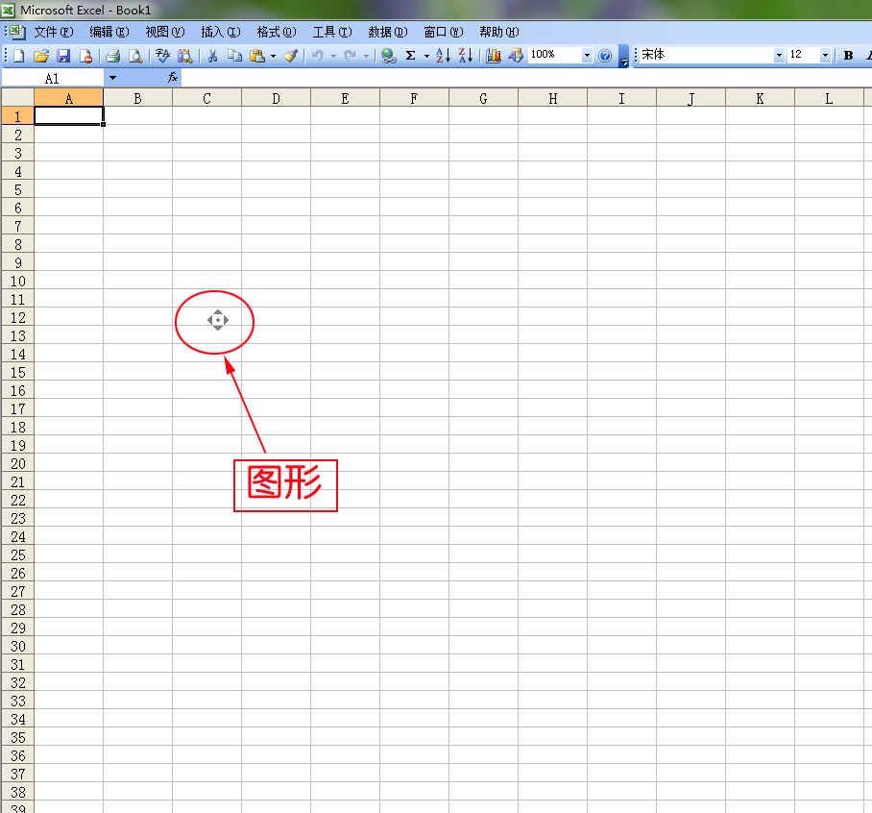Run the spelling checker

coord(159,56)
